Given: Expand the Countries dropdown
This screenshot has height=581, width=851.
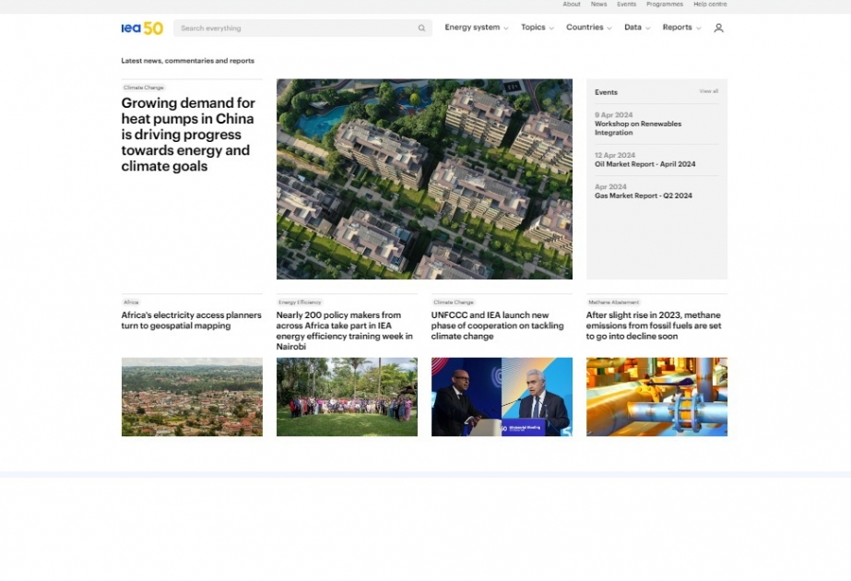Looking at the screenshot, I should [588, 28].
